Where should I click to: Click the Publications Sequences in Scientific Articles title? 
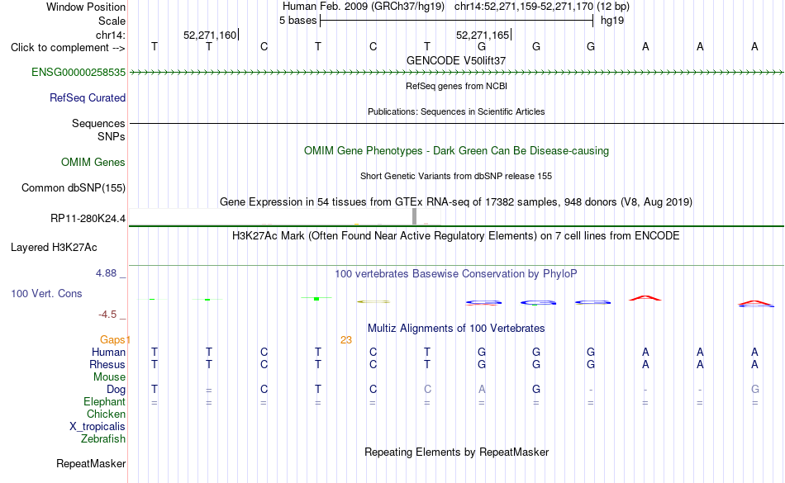tap(456, 111)
